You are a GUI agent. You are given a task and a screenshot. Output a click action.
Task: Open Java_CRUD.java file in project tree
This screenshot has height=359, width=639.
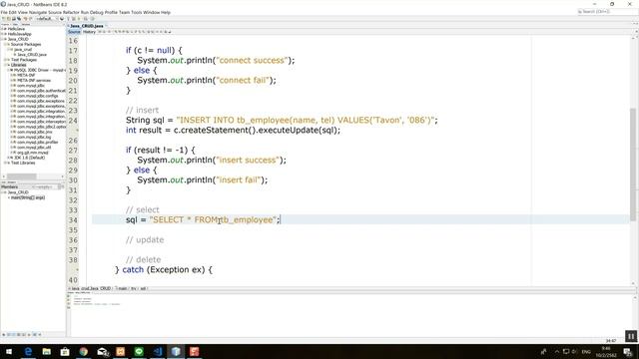pos(32,55)
